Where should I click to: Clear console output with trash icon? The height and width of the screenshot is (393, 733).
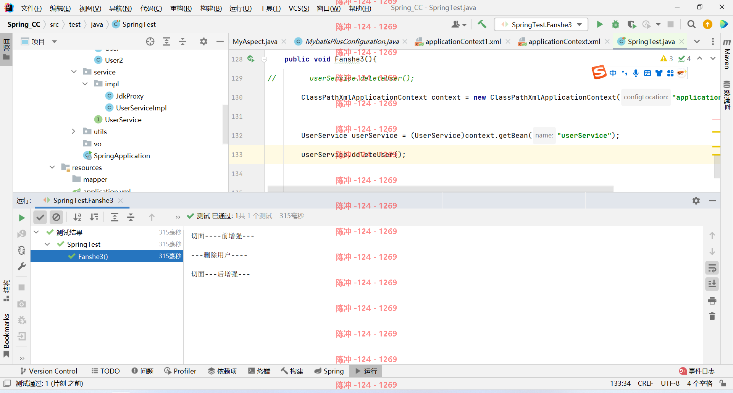tap(712, 316)
